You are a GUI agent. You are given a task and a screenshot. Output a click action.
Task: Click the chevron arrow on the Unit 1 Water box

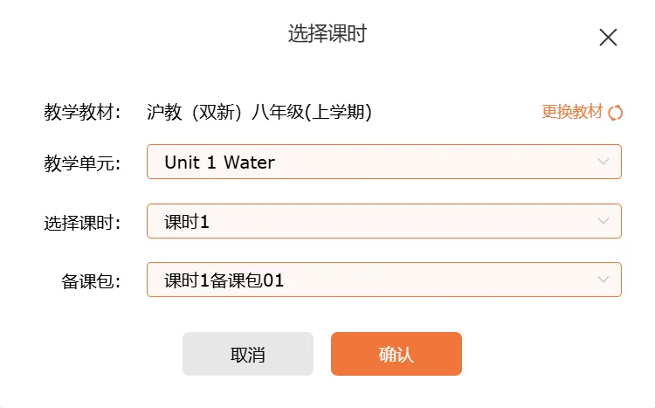coord(603,162)
